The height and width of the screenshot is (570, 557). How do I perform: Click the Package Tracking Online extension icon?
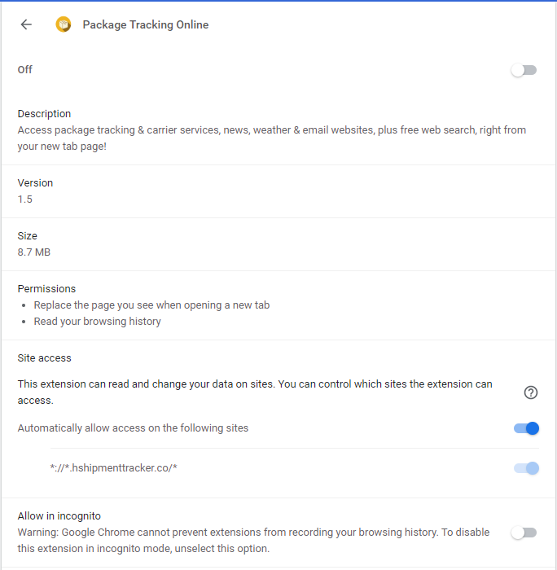(x=64, y=24)
